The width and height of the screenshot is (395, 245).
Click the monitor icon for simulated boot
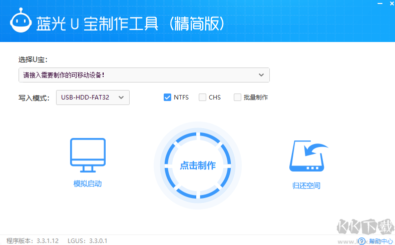[x=88, y=155]
